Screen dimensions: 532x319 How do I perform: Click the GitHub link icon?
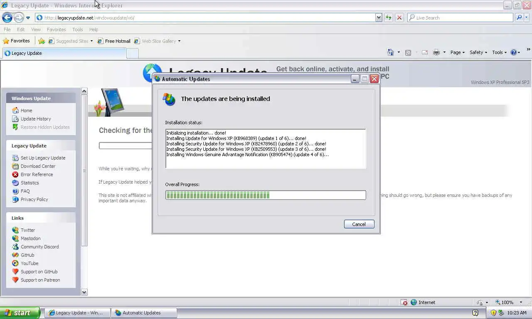(15, 255)
